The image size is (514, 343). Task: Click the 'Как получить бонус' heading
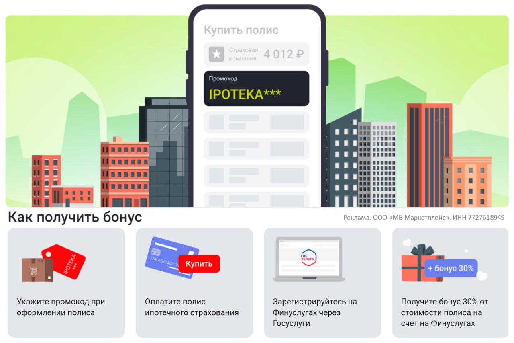(75, 217)
